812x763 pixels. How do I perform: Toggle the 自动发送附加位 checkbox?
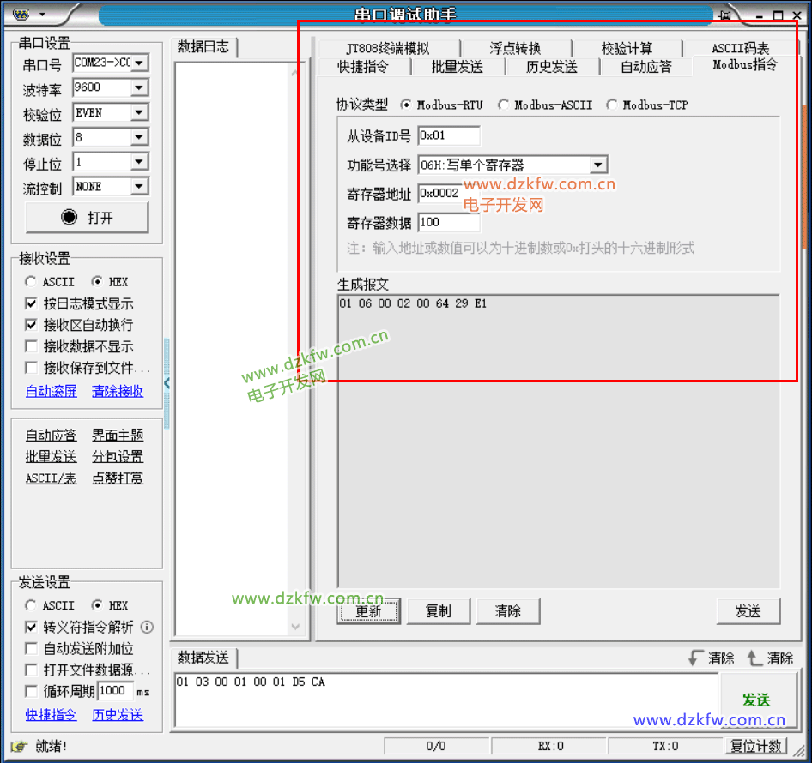(32, 649)
